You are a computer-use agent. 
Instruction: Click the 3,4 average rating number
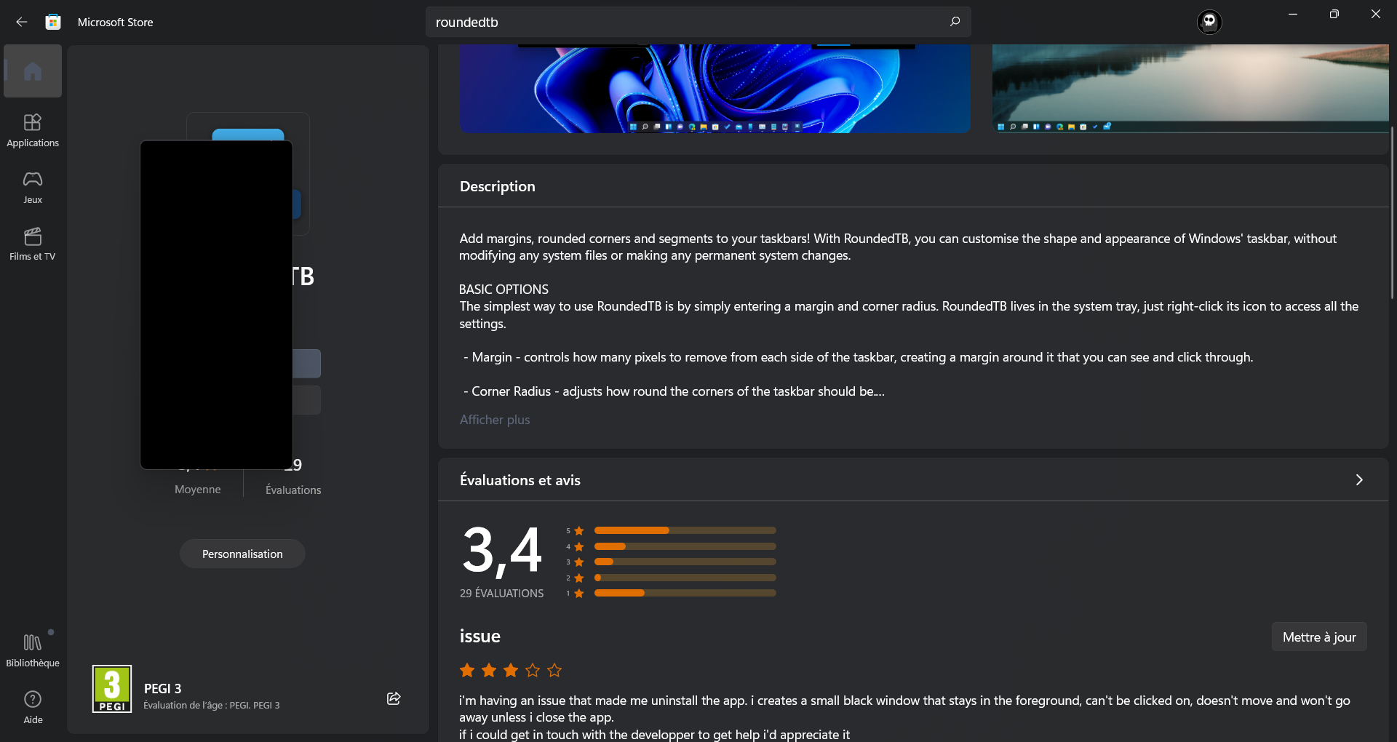(502, 551)
